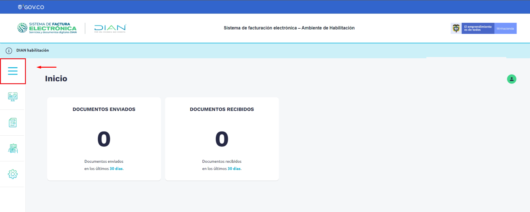The height and width of the screenshot is (212, 530).
Task: Open the dashboard monitor chart sidebar icon
Action: pos(13,97)
